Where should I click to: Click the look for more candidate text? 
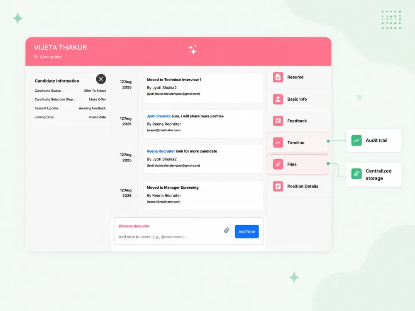click(x=196, y=151)
